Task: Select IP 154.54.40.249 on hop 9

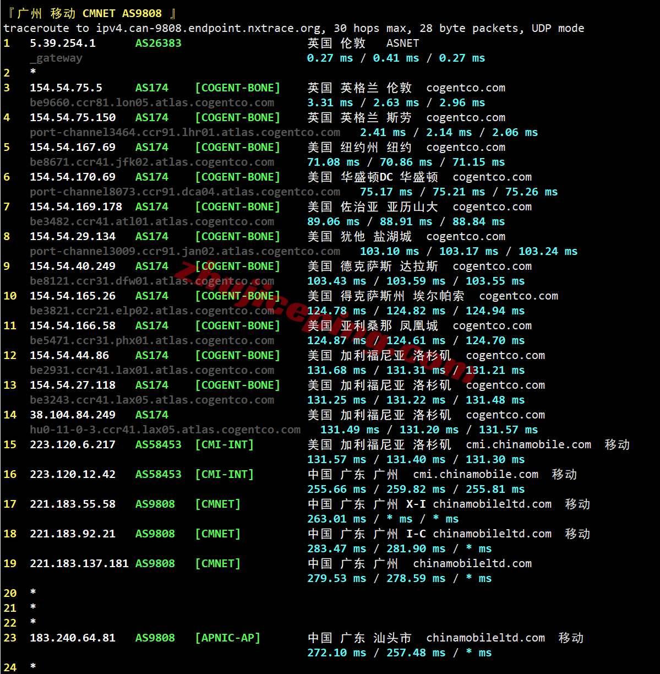Action: (x=73, y=266)
